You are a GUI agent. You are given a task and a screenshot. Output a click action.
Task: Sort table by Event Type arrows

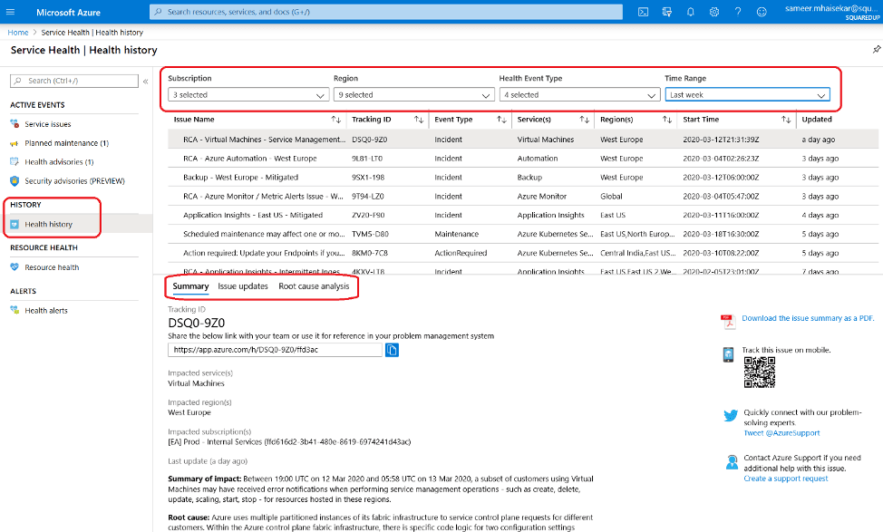click(x=501, y=120)
